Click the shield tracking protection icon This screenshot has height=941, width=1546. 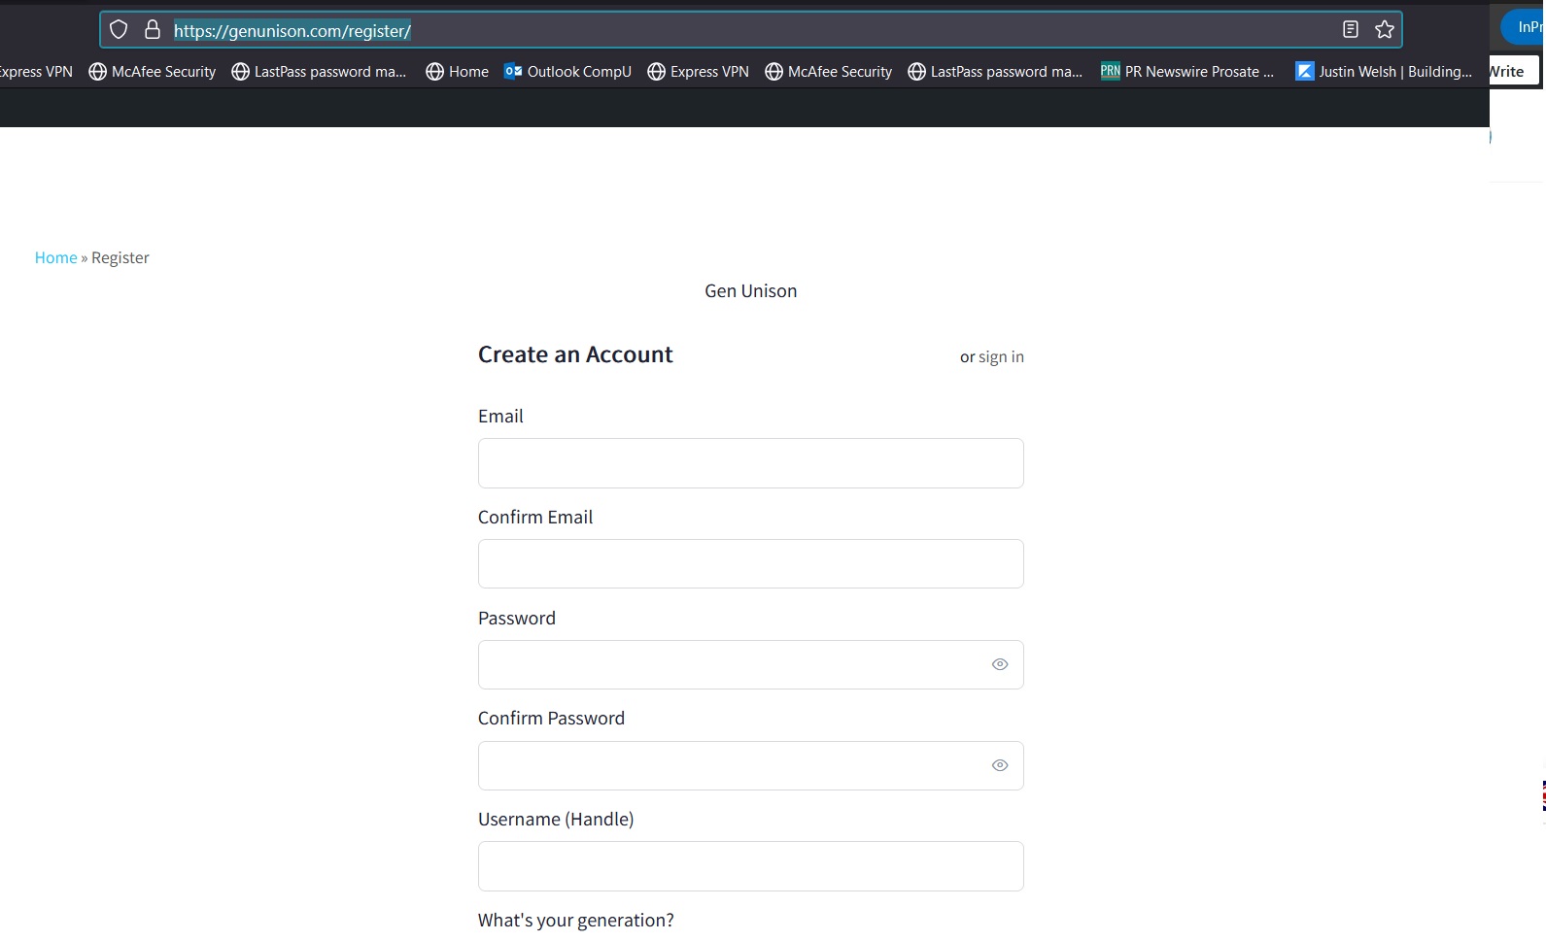click(x=119, y=30)
